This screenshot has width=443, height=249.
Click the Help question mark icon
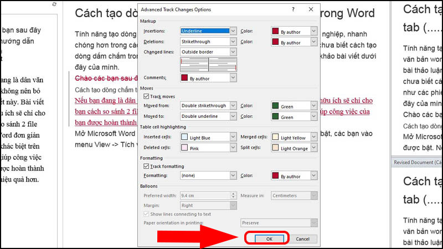[x=293, y=10]
